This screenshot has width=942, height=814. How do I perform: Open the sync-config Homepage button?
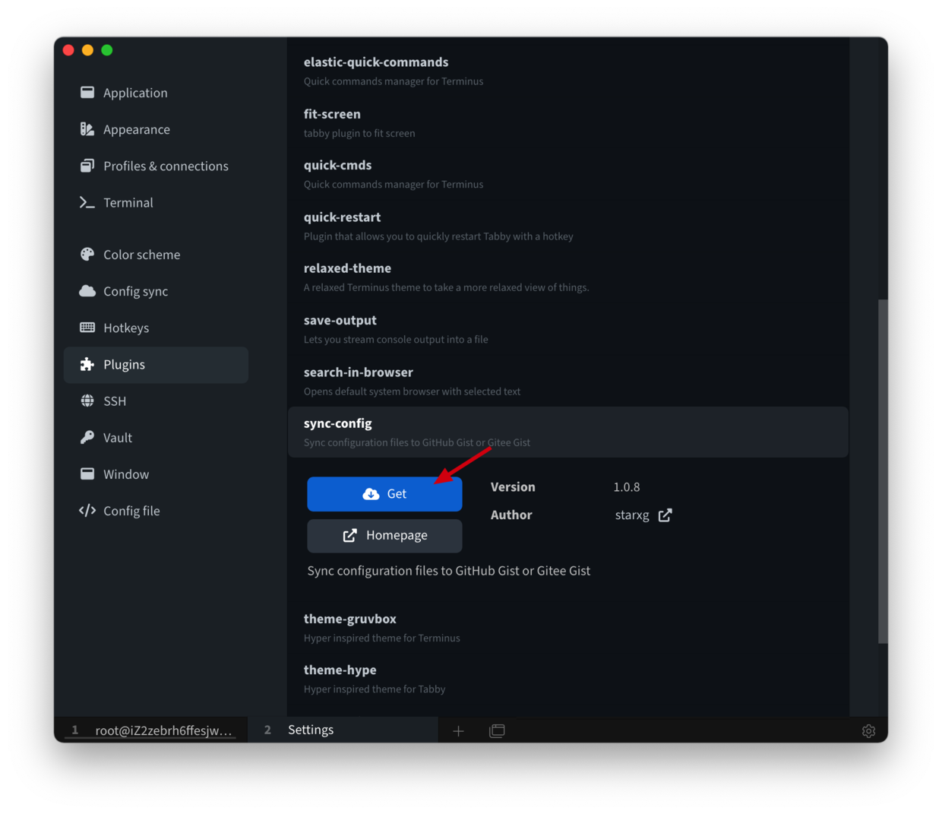pyautogui.click(x=384, y=536)
